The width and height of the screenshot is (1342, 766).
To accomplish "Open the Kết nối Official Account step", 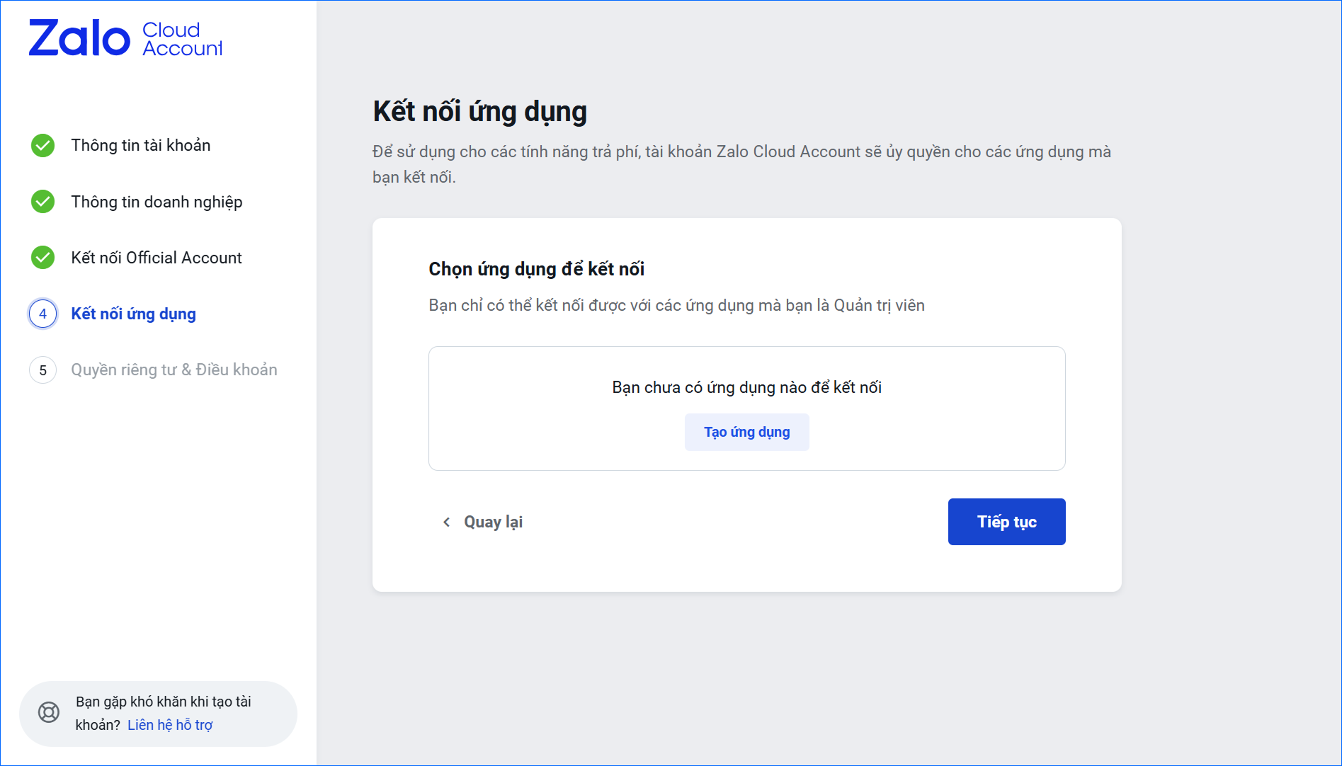I will [156, 258].
